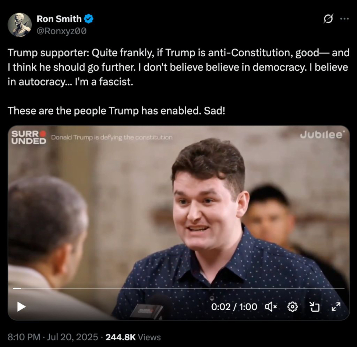Image resolution: width=357 pixels, height=347 pixels.
Task: Click the video caption about the constitution
Action: point(112,137)
